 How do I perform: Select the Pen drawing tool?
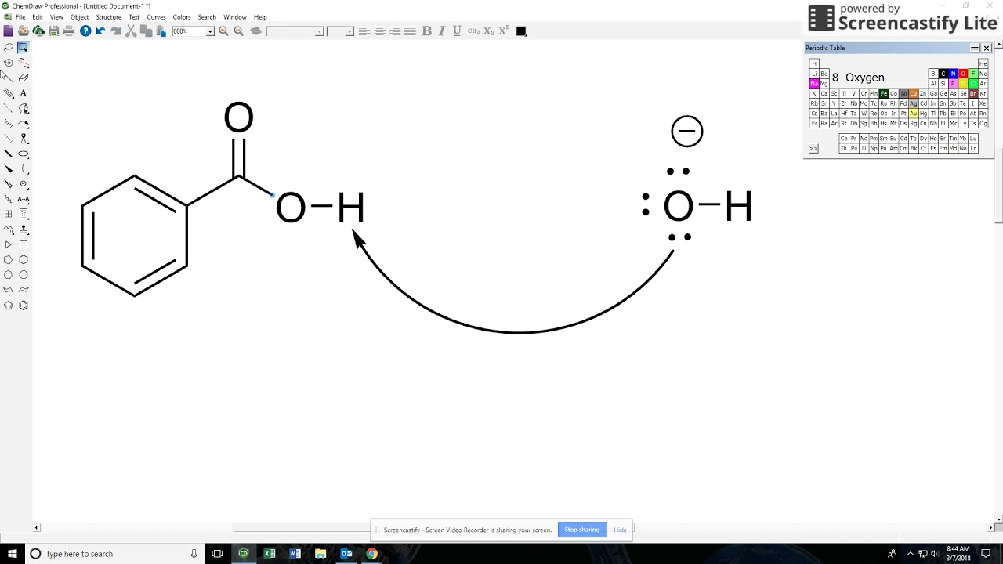point(24,108)
